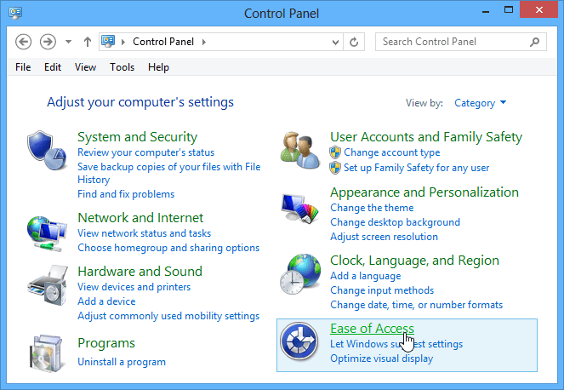The width and height of the screenshot is (564, 390).
Task: Select Change desktop background
Action: [x=395, y=222]
